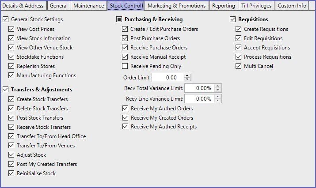The width and height of the screenshot is (316, 188).
Task: Disable Reinitialise Stock permission
Action: click(11, 173)
